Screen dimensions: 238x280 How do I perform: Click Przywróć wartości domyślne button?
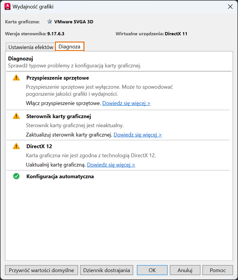(x=41, y=270)
